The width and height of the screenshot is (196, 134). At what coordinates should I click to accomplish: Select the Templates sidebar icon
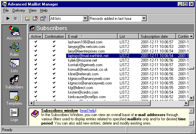tap(14, 98)
